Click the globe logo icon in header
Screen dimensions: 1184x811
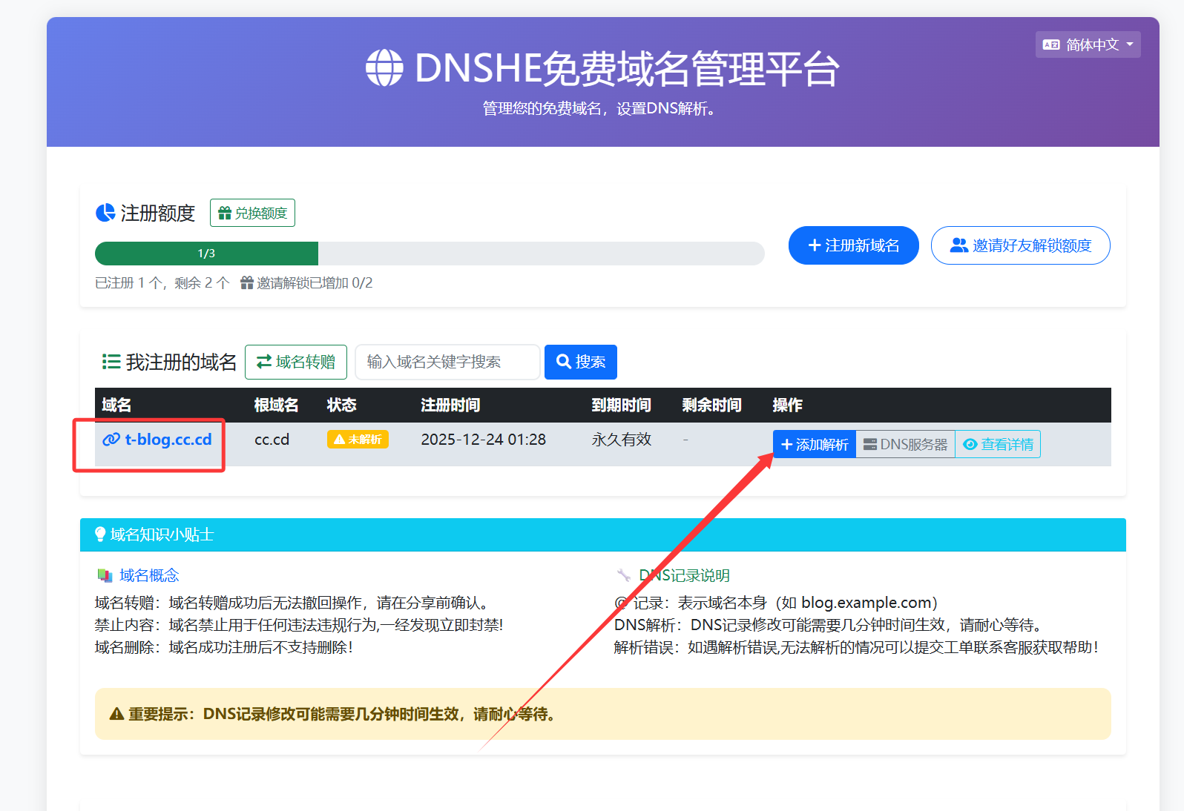click(384, 68)
